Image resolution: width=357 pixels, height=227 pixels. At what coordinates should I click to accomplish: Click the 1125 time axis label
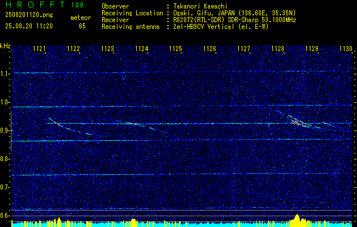[x=176, y=48]
